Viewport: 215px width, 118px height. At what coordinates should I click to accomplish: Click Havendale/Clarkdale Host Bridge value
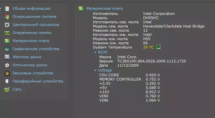174,26
